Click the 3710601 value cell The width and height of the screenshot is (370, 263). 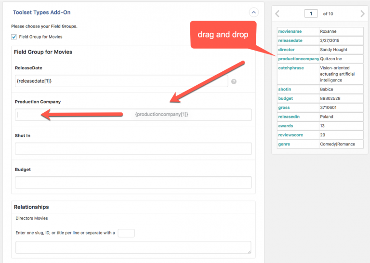pos(341,107)
